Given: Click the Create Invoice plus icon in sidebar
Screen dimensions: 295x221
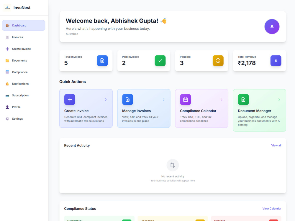Looking at the screenshot, I should 7,49.
